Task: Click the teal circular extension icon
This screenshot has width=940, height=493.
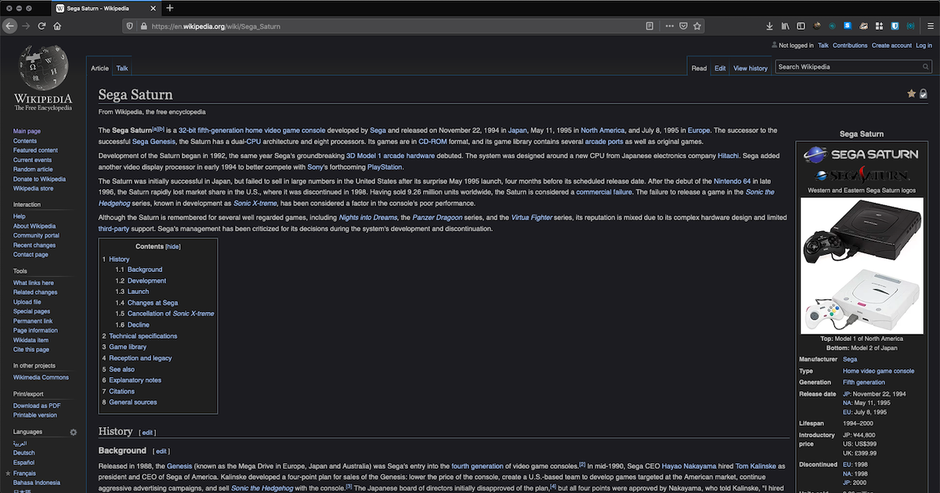Action: coord(832,26)
